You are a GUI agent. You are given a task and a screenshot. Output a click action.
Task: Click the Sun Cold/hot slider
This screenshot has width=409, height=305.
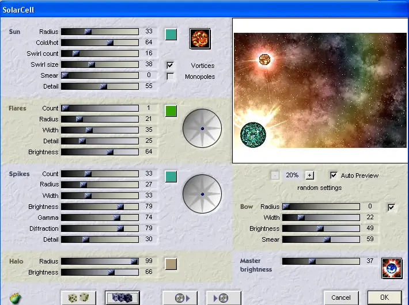100,43
